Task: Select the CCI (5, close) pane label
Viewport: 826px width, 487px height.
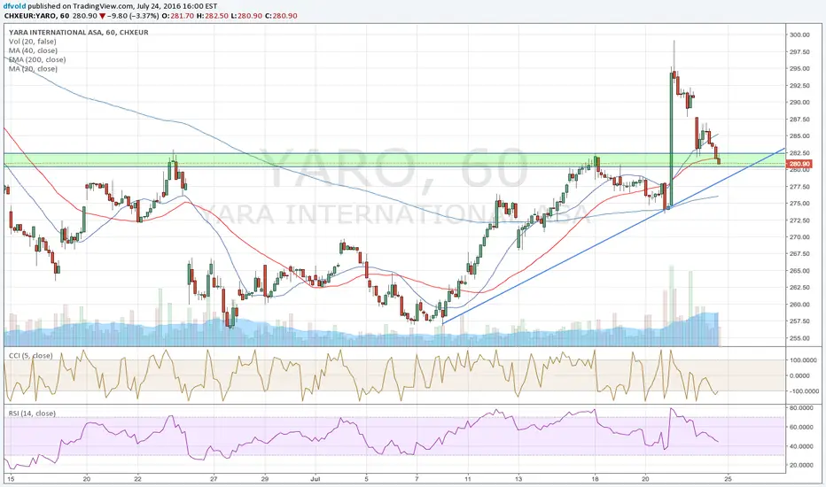Action: (x=30, y=355)
